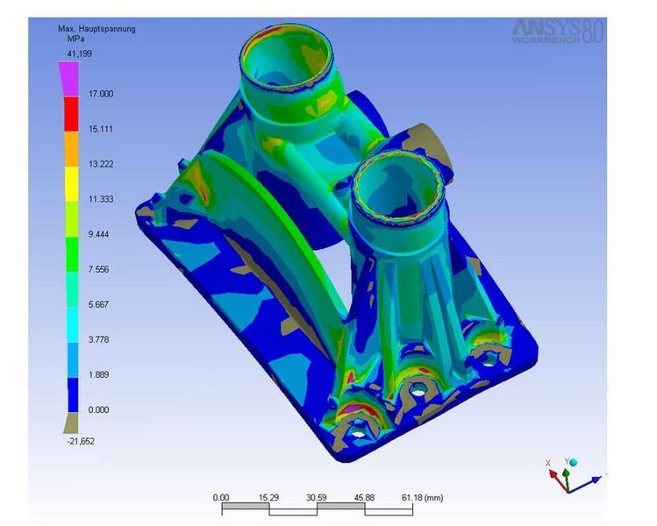This screenshot has height=526, width=657.
Task: Click the legend value '11.333'
Action: pos(101,199)
